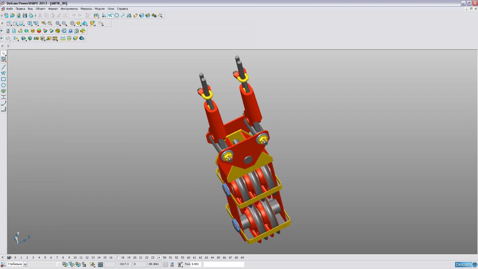
Task: Select the Text annotation tool icon
Action: click(x=129, y=15)
